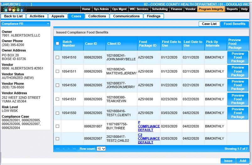Image resolution: width=252 pixels, height=165 pixels.
Task: Click the Issue button
Action: [228, 161]
